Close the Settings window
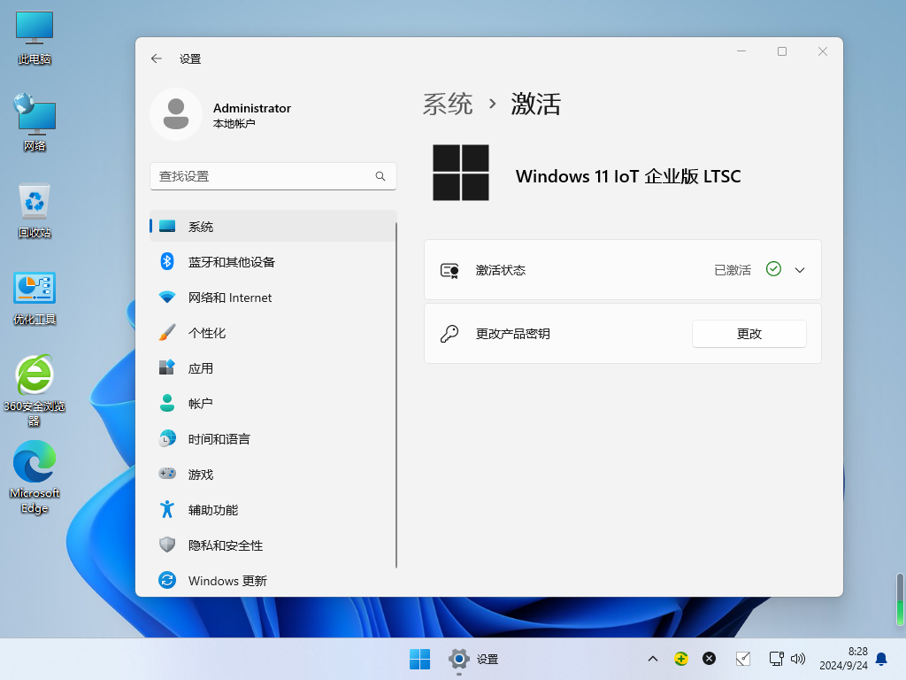Image resolution: width=906 pixels, height=680 pixels. tap(823, 51)
